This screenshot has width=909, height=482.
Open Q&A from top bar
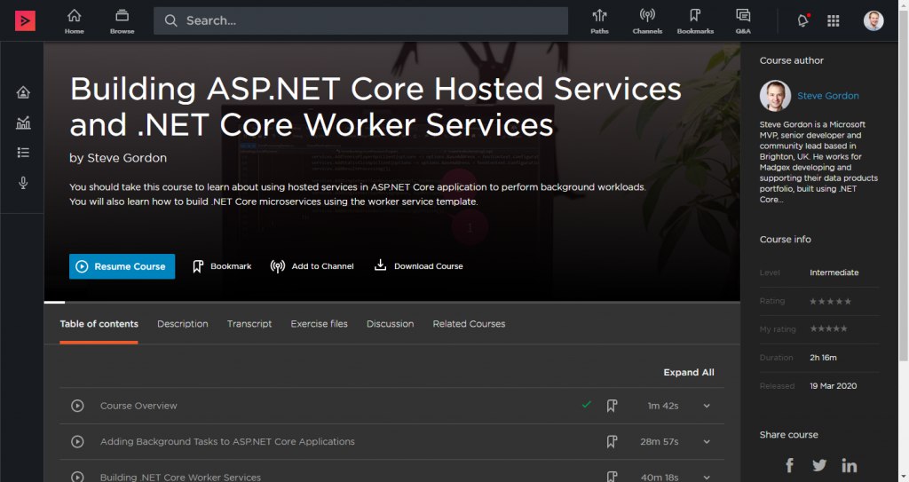pos(743,21)
